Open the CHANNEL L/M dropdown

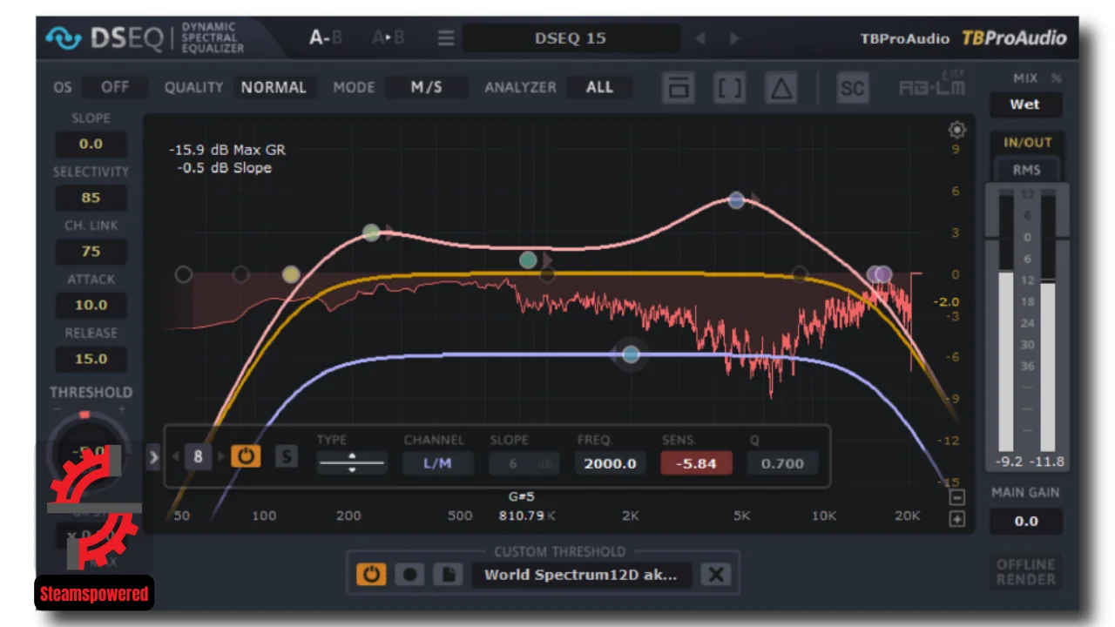[437, 463]
